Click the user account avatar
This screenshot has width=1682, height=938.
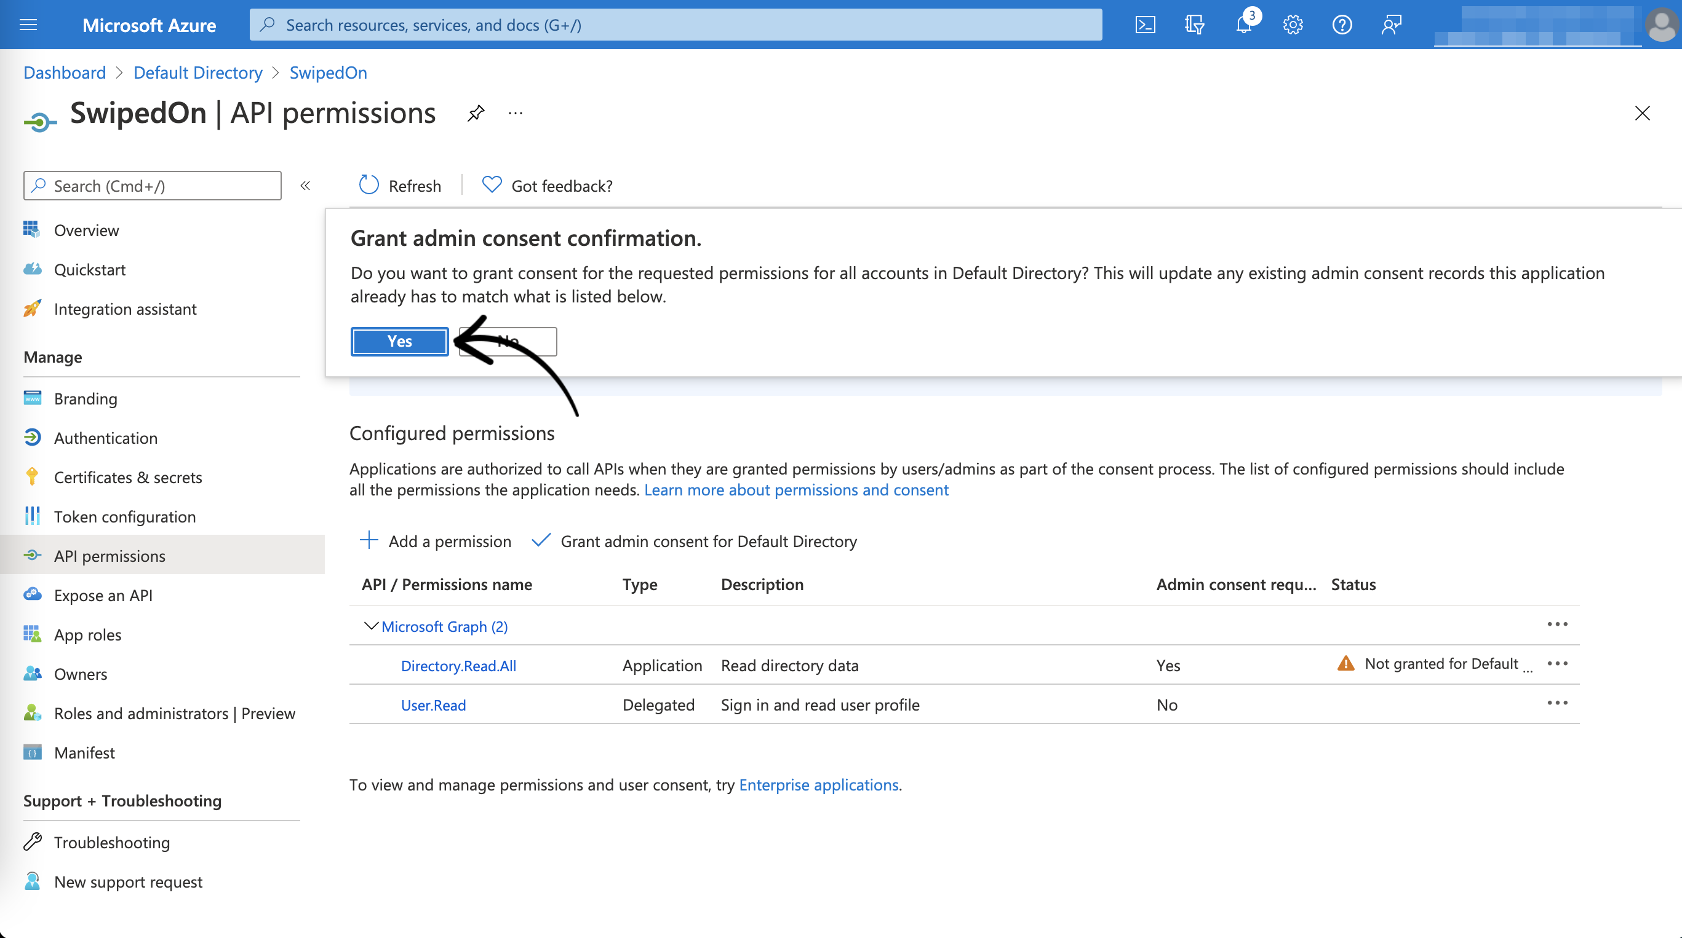click(1662, 25)
